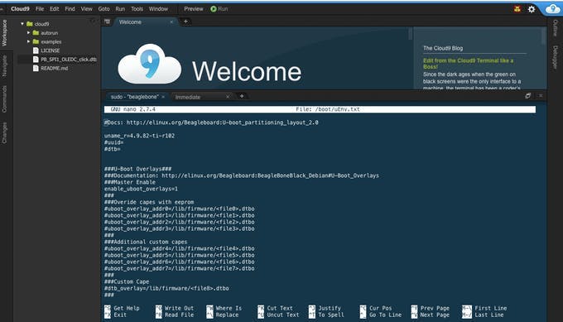
Task: Click the uname_r=4.9.82-ti-r102 line
Action: point(139,136)
